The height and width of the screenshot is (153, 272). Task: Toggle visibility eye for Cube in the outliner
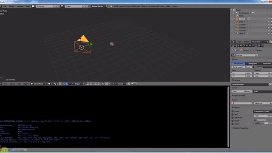coord(269,22)
